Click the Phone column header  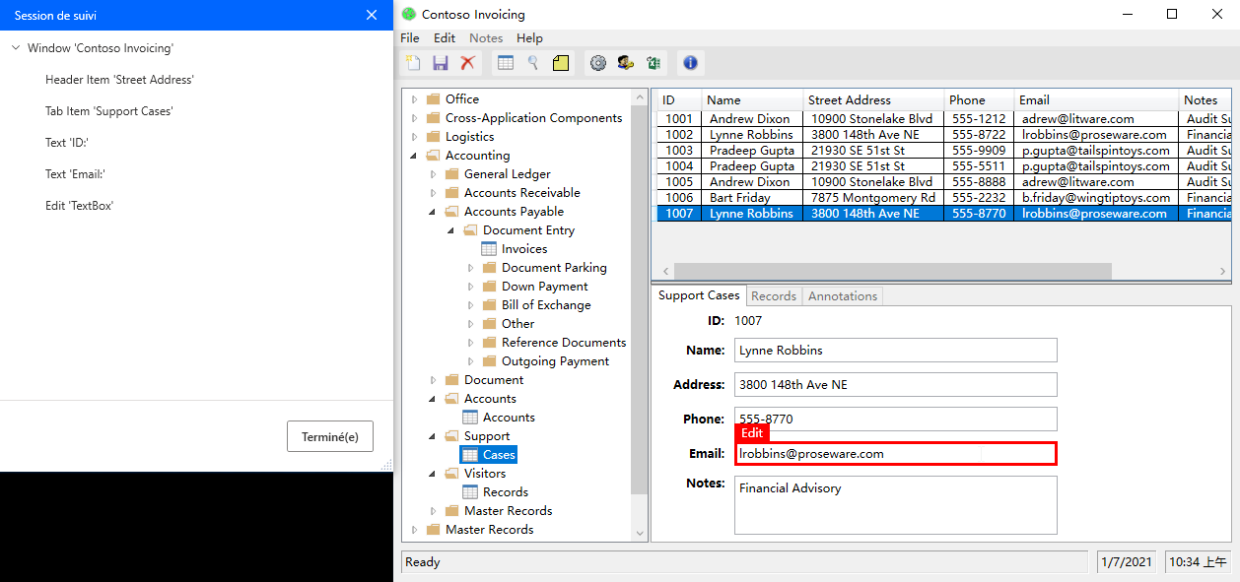[x=978, y=99]
